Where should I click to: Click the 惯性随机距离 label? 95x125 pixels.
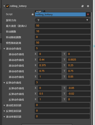pyautogui.click(x=14, y=43)
